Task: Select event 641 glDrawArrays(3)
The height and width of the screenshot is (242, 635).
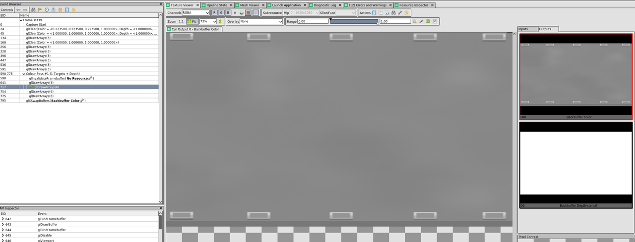Action: (79, 83)
